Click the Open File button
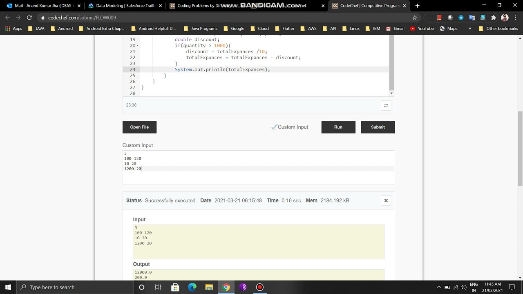The image size is (523, 294). tap(139, 127)
